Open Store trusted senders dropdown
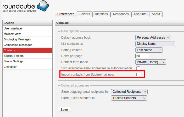The height and width of the screenshot is (117, 184). point(129,98)
